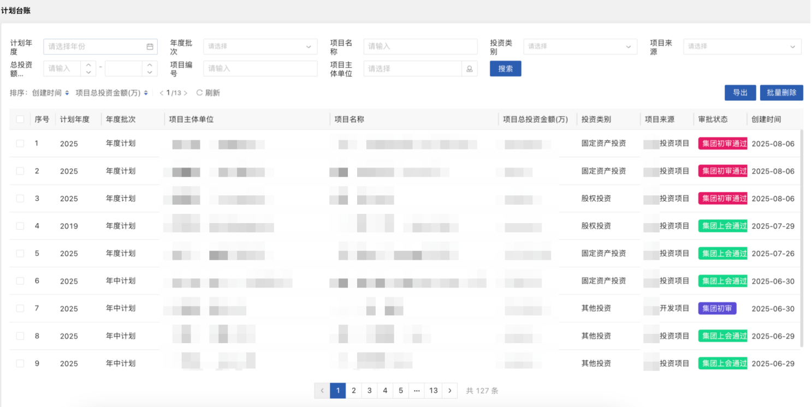Click 项目总投资金额(万) sort arrows icon
Screen dimensions: 812x407
(x=146, y=93)
